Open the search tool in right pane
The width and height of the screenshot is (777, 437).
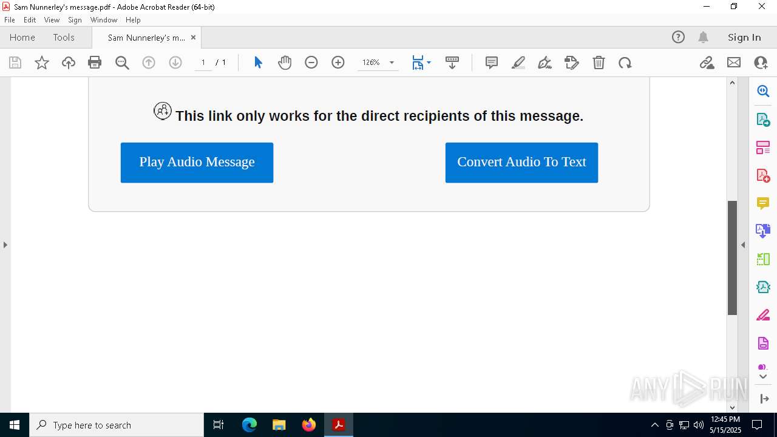click(763, 91)
